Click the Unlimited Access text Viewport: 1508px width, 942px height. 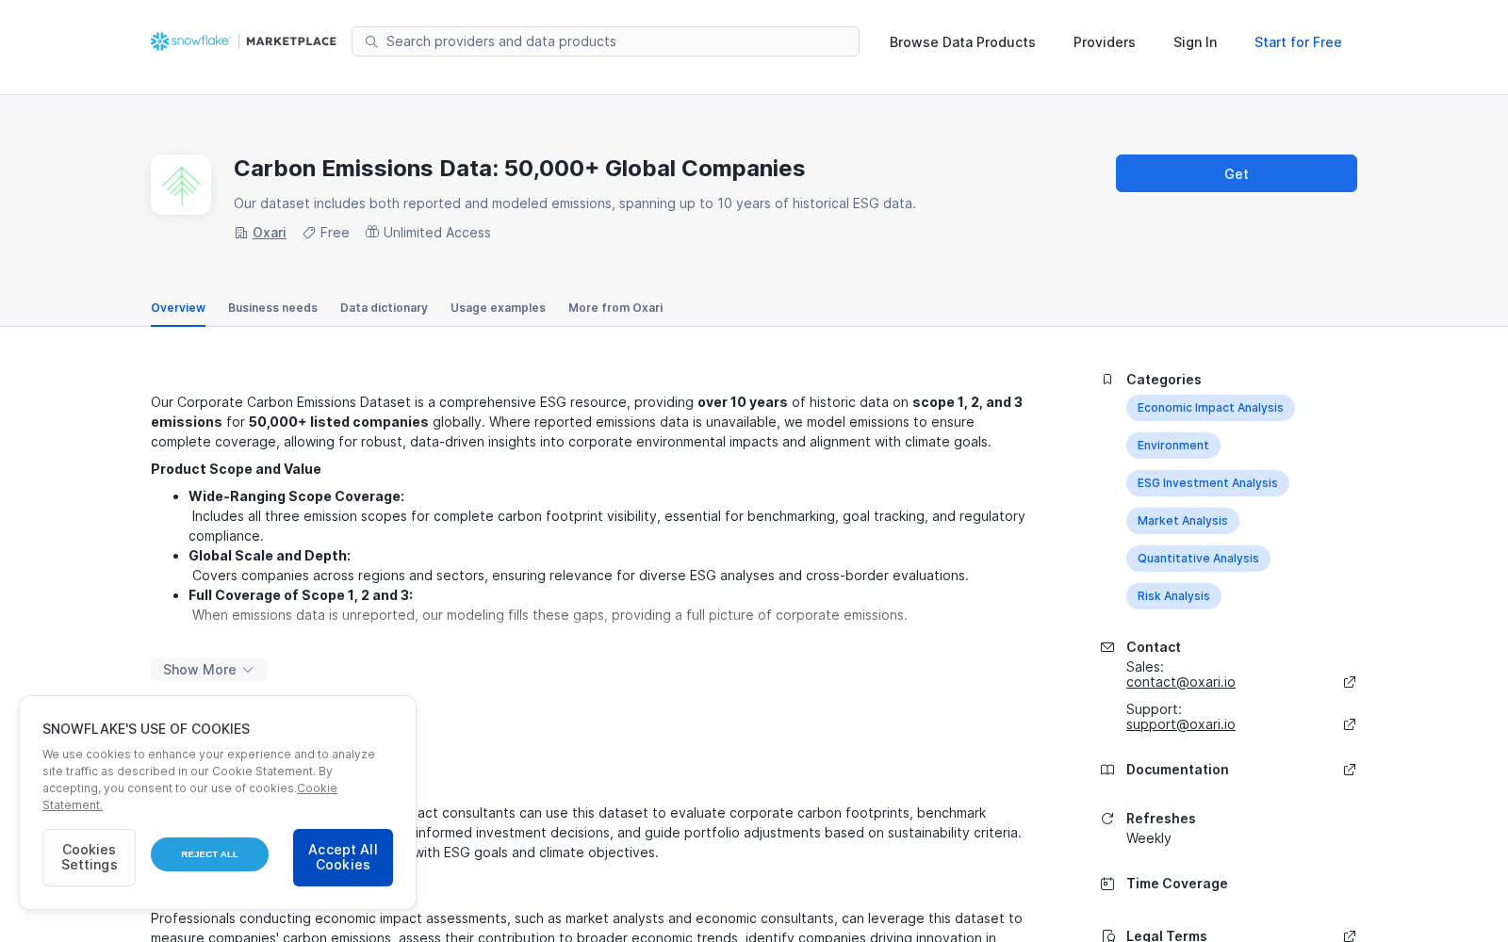click(x=437, y=233)
